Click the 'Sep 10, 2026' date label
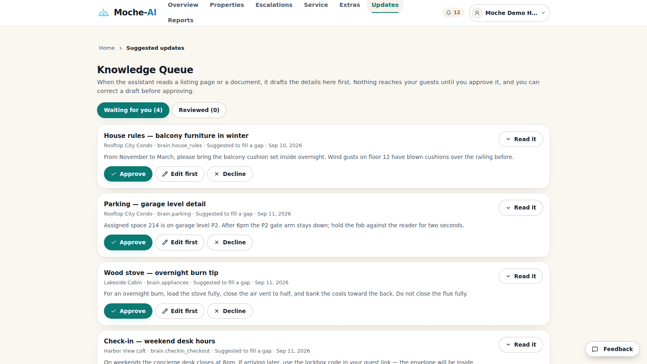Image resolution: width=647 pixels, height=364 pixels. (x=285, y=146)
